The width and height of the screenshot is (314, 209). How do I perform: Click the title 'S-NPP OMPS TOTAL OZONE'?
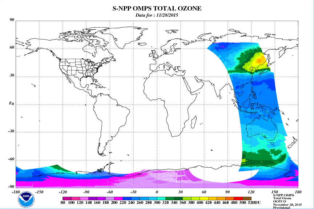(x=157, y=8)
